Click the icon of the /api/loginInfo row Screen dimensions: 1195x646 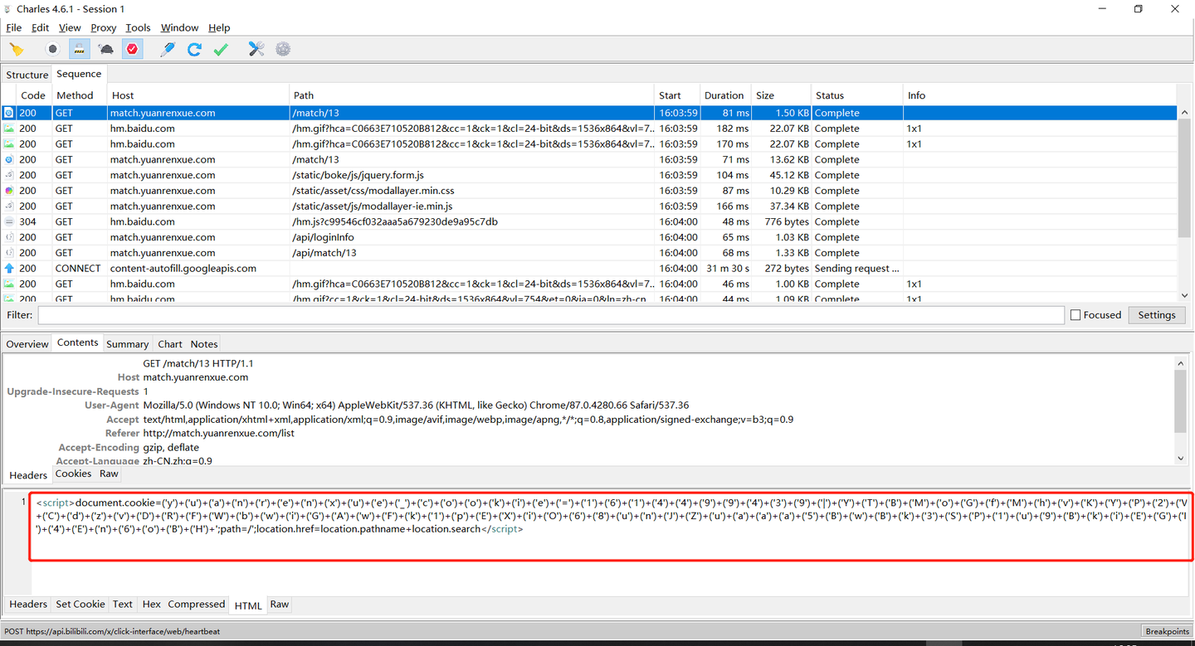tap(9, 237)
